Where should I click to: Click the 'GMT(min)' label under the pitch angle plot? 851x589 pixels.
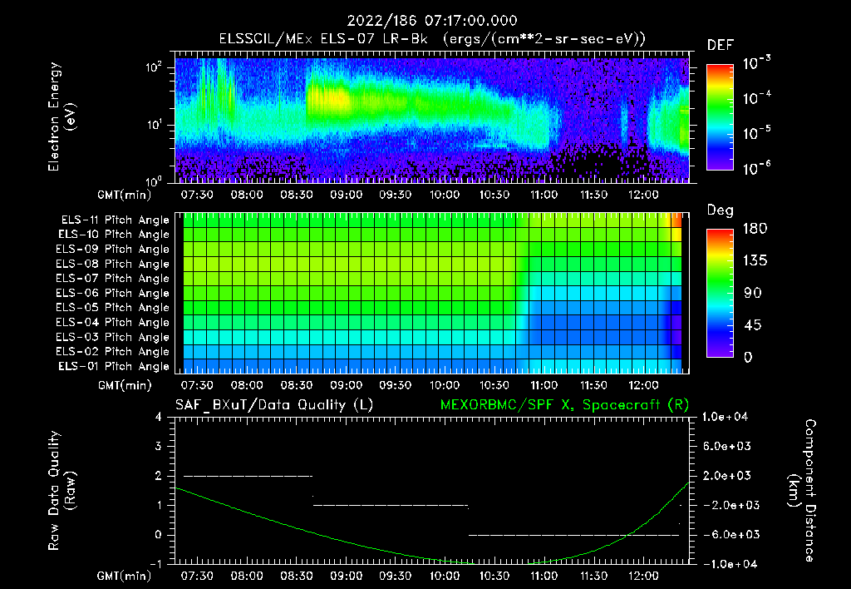tap(125, 385)
